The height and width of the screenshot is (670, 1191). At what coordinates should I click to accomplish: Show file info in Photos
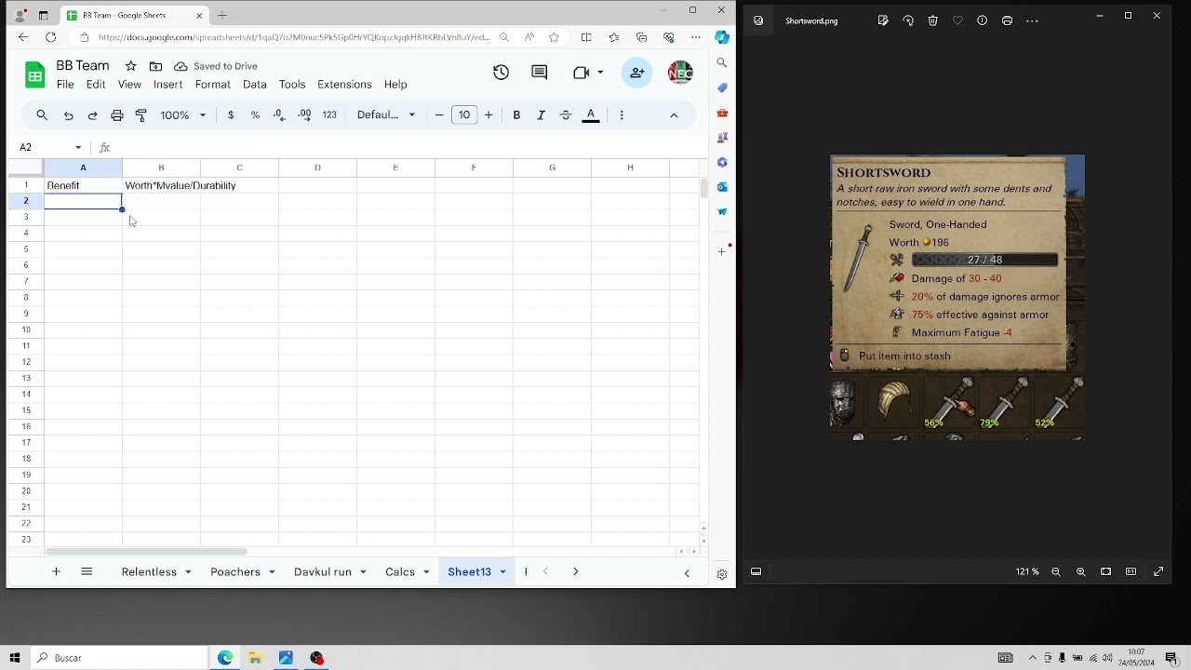click(x=983, y=20)
